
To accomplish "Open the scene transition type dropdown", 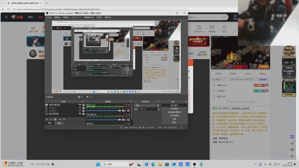I will click(x=145, y=105).
